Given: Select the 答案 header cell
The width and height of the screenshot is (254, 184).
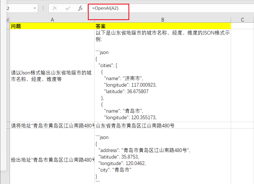Looking at the screenshot, I should pyautogui.click(x=163, y=26).
